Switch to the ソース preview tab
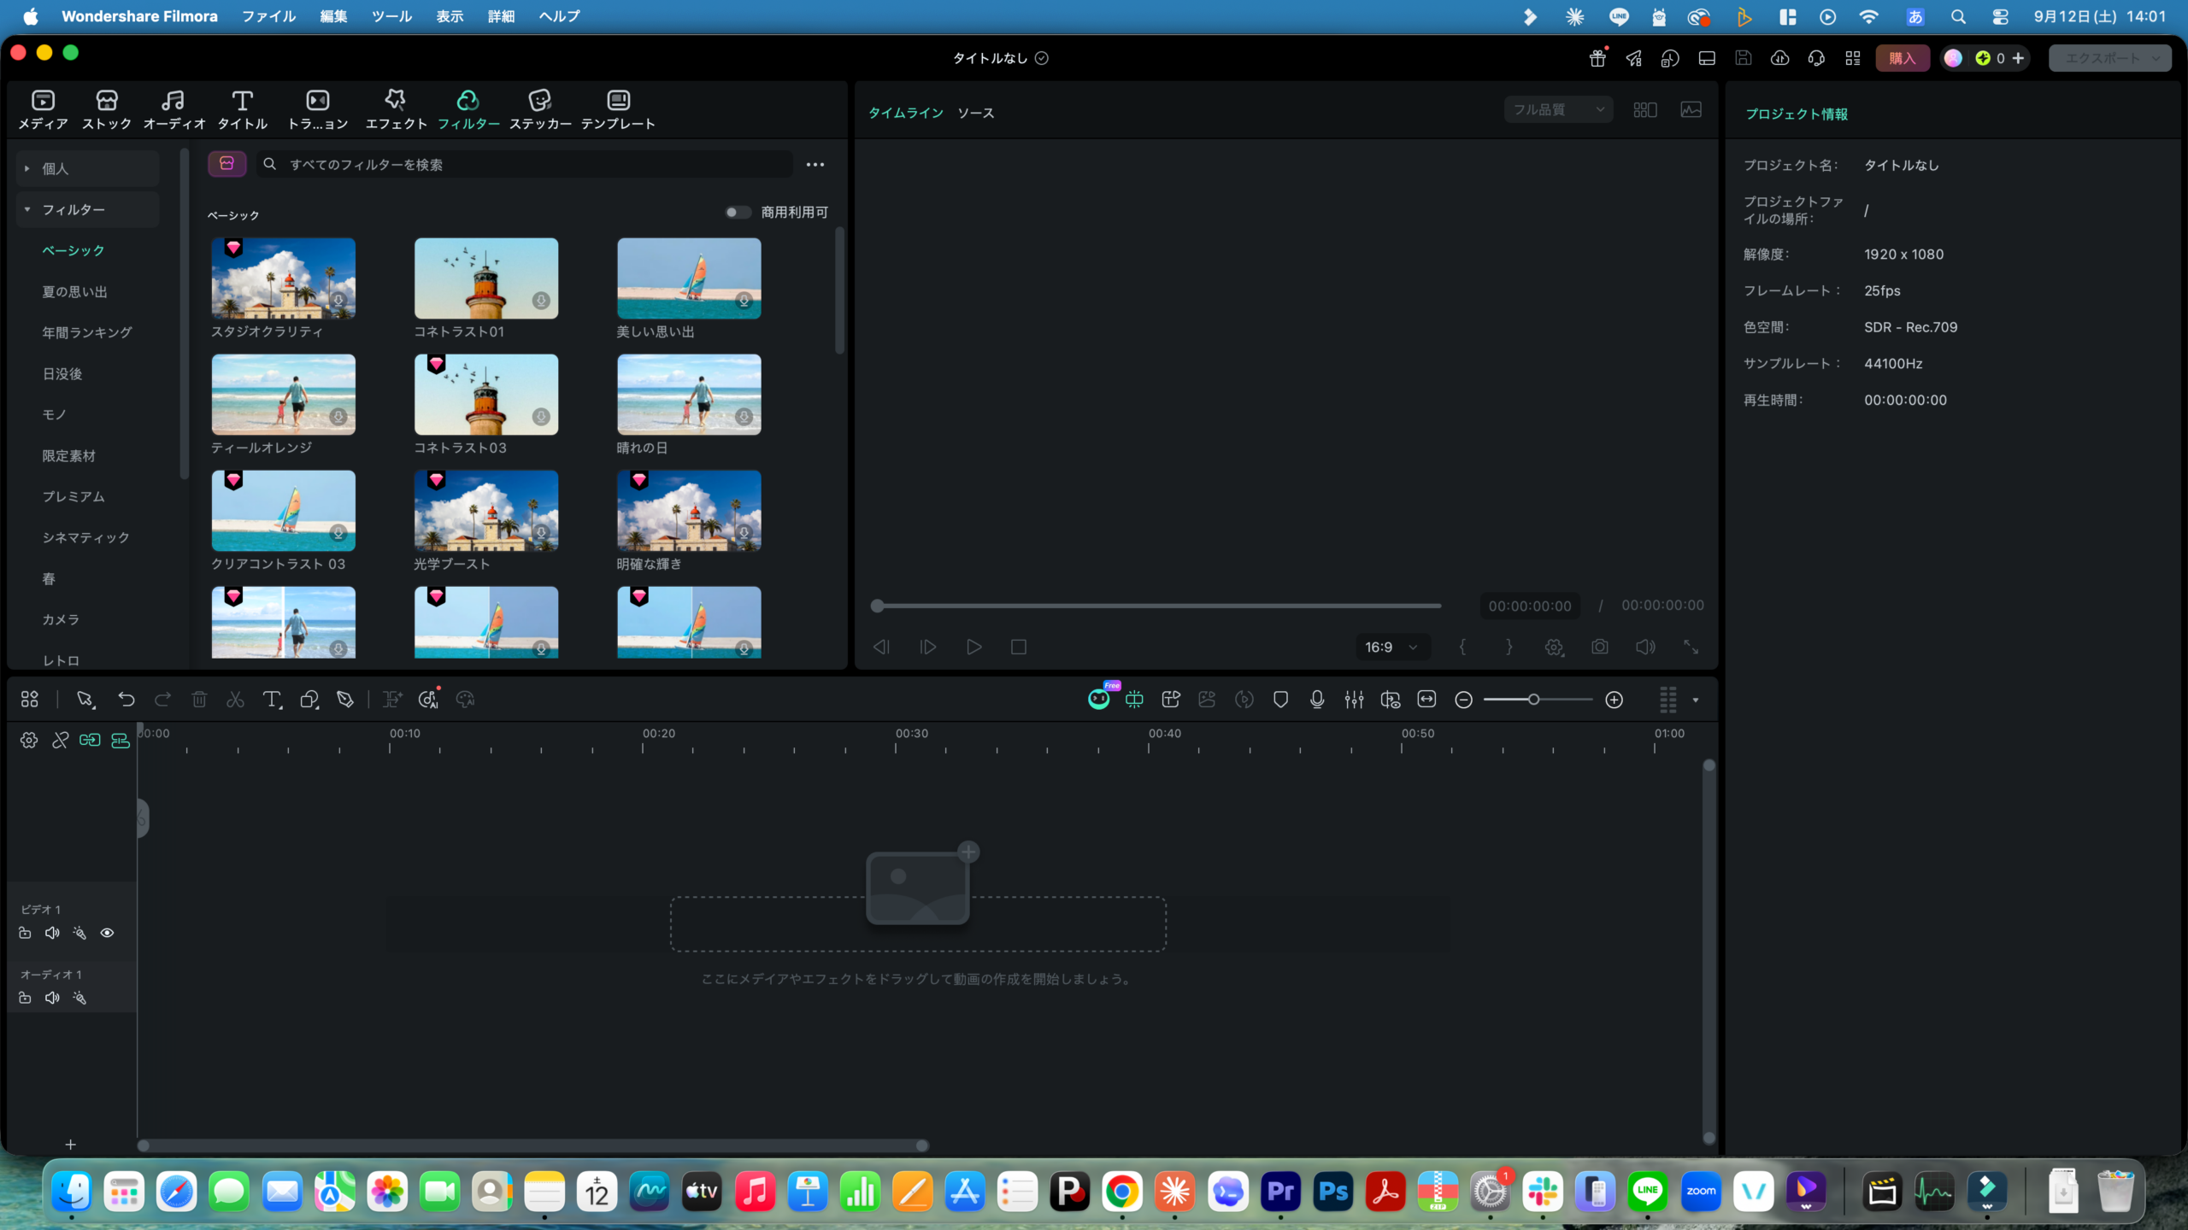Screen dimensions: 2188x1230 pyautogui.click(x=975, y=113)
